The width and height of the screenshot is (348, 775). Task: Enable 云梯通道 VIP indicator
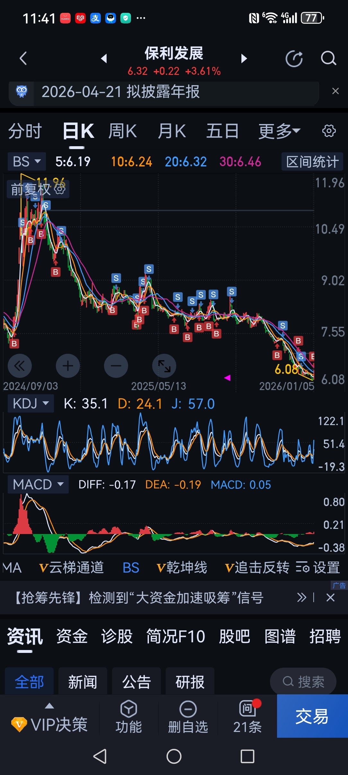(x=71, y=567)
